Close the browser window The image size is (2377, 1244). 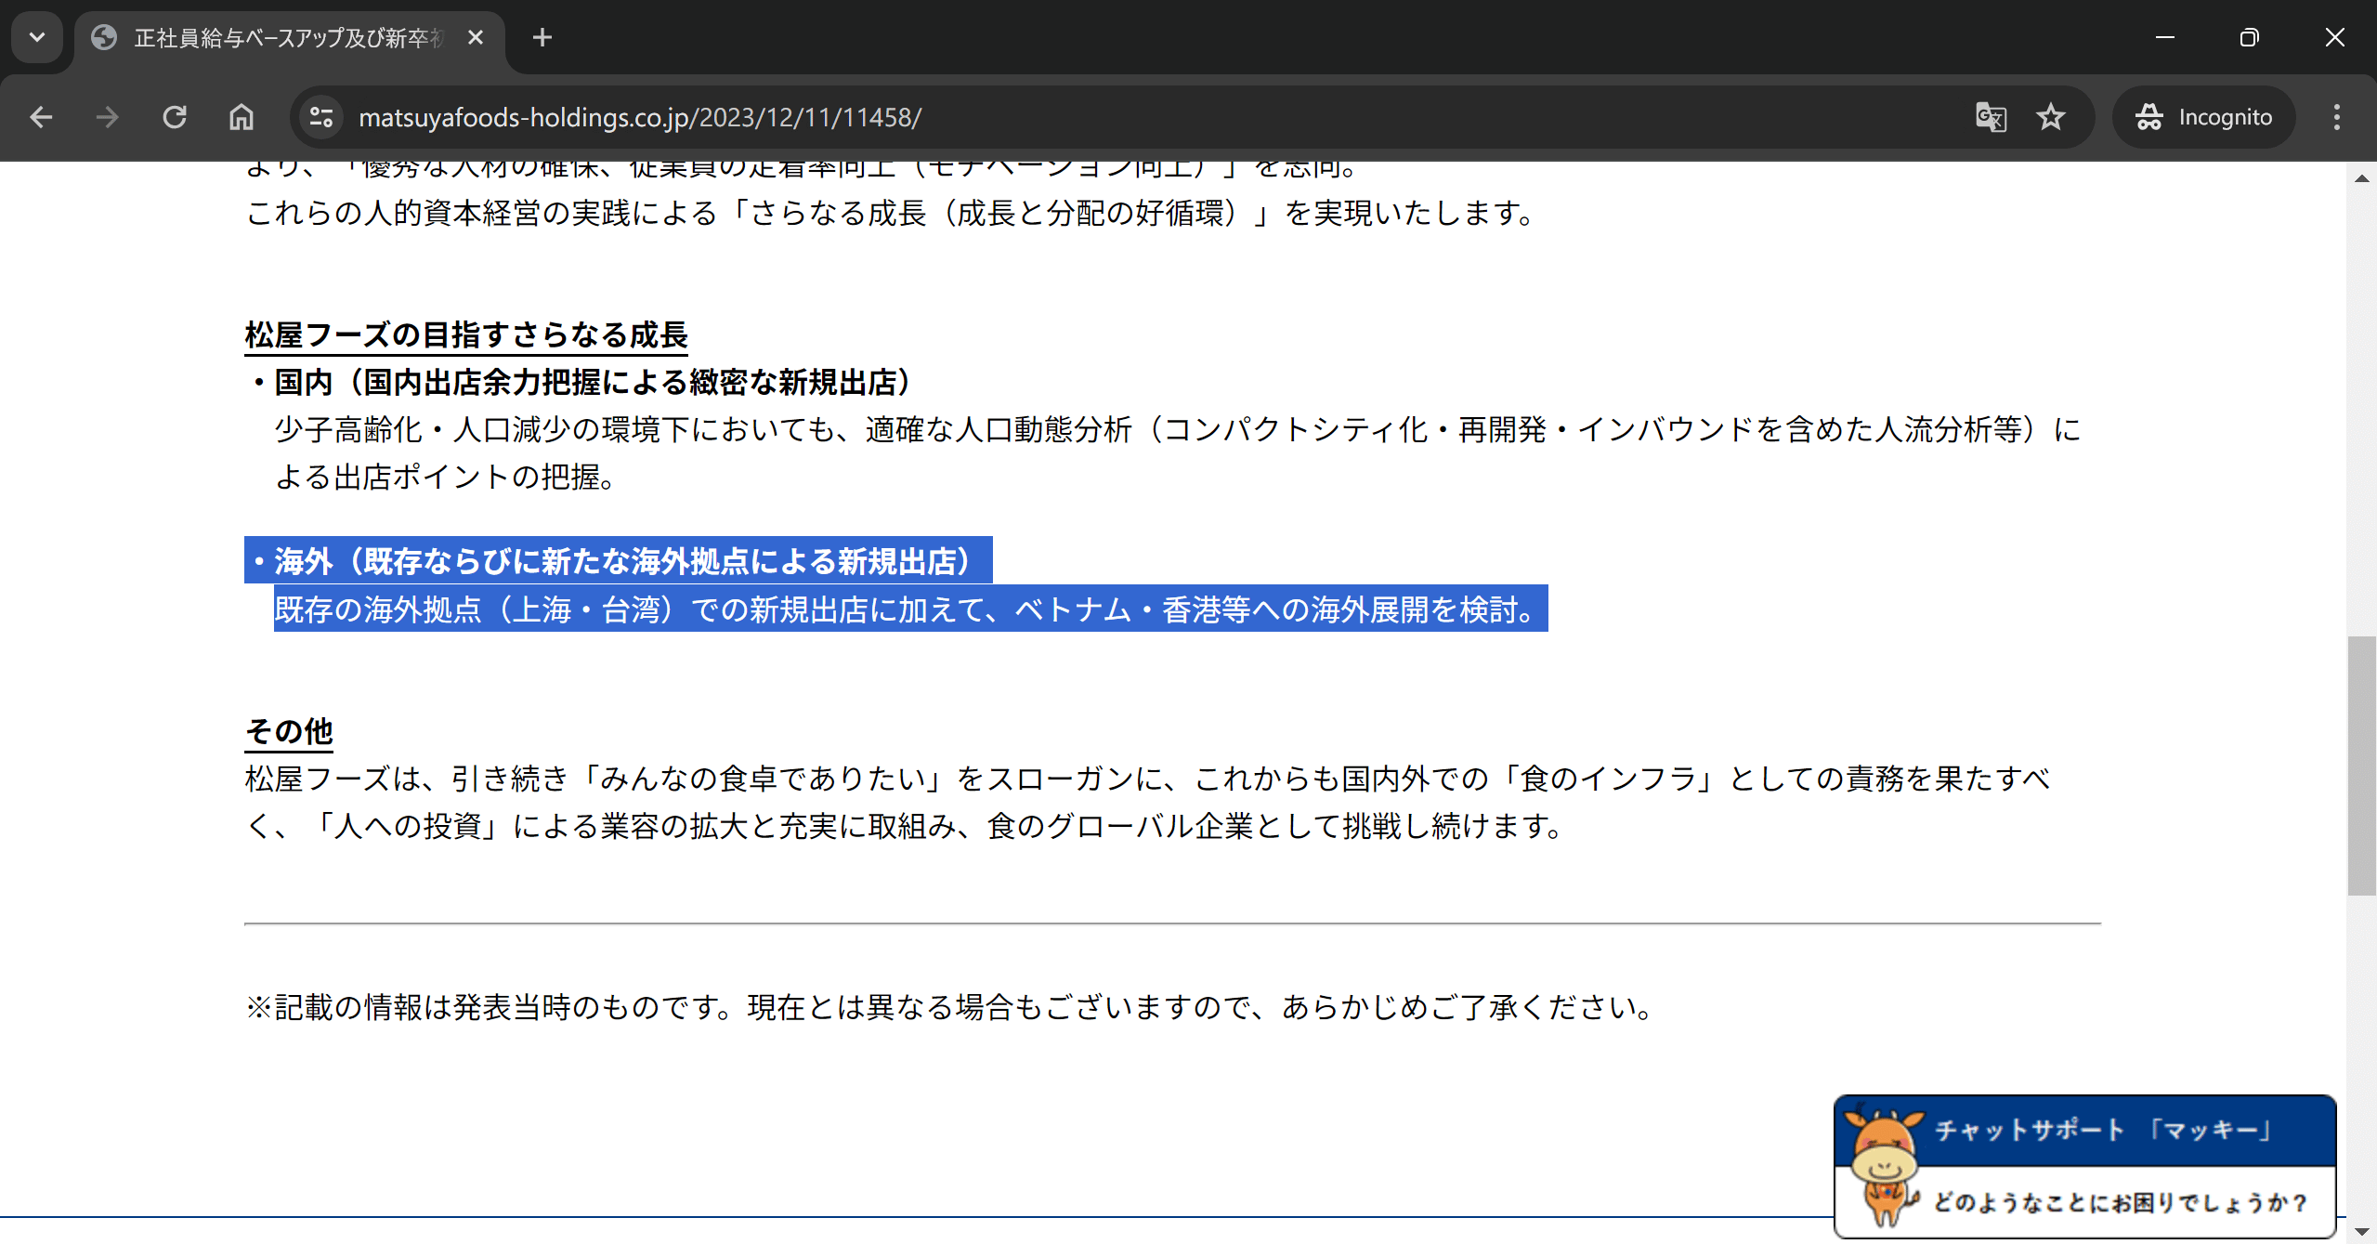coord(2334,38)
